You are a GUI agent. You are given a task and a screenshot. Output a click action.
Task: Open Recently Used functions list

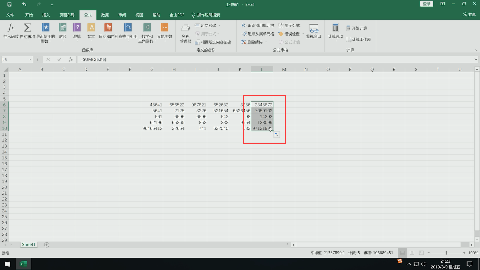45,33
